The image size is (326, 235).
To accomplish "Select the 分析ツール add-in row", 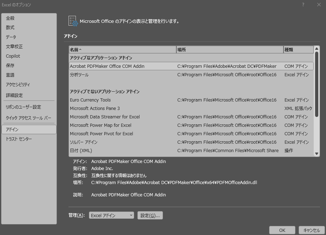I will tap(191, 75).
